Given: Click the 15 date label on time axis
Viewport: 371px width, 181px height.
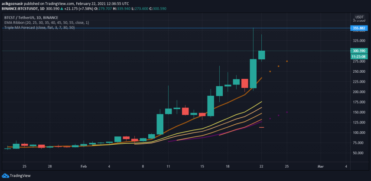Looking at the screenshot, I should coord(202,166).
